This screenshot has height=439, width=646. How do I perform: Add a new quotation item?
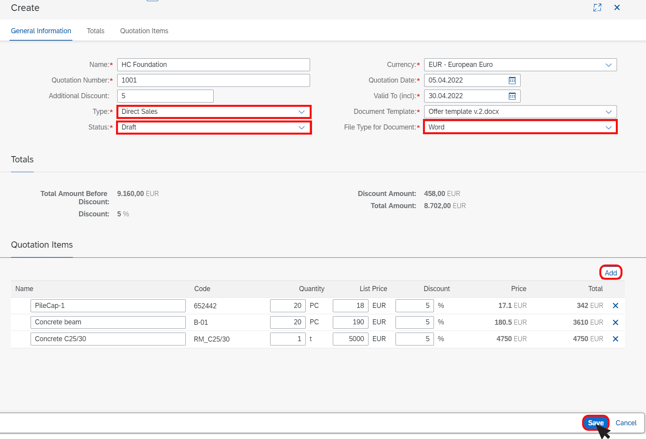[x=611, y=273]
